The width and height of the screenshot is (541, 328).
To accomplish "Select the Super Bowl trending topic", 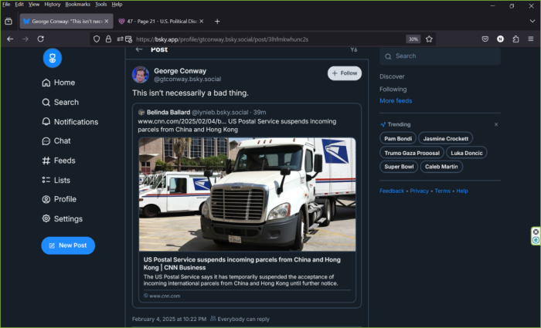I will tap(399, 167).
